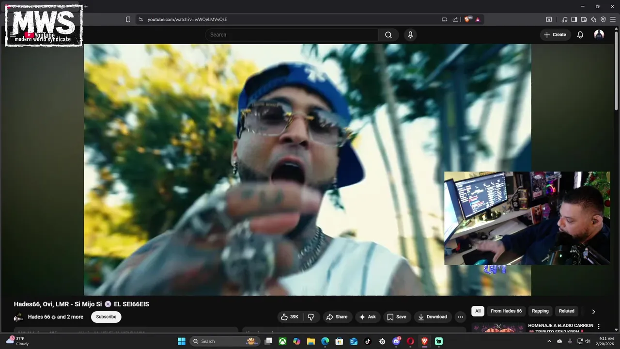Open the weather widget showing 37°F Cloudy

[17, 341]
